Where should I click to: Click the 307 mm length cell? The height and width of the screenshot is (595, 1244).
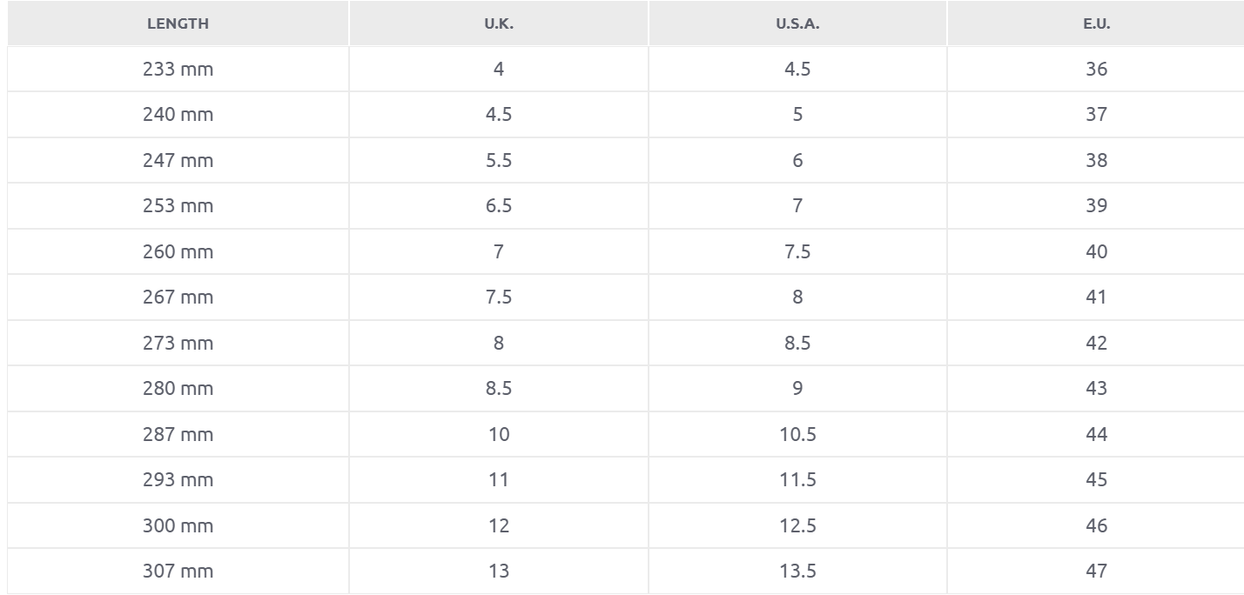(x=178, y=572)
